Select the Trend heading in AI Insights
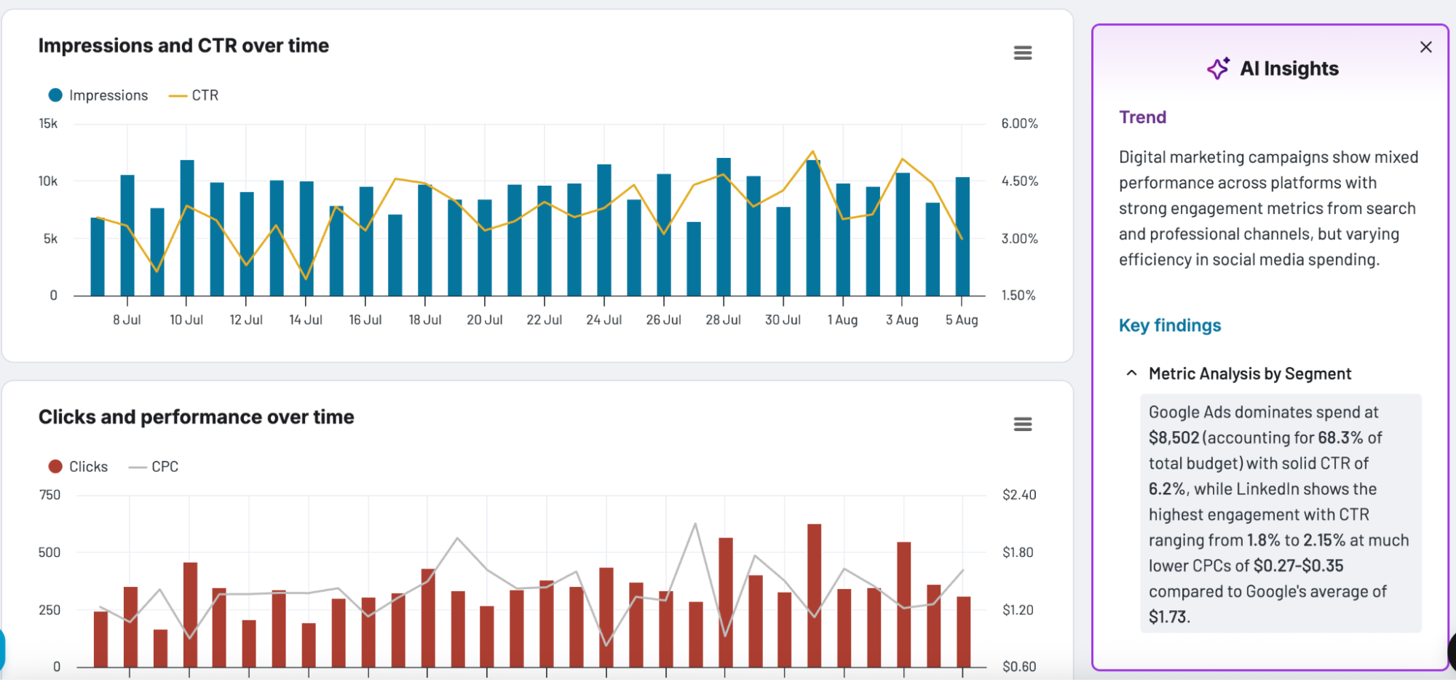 [1142, 117]
